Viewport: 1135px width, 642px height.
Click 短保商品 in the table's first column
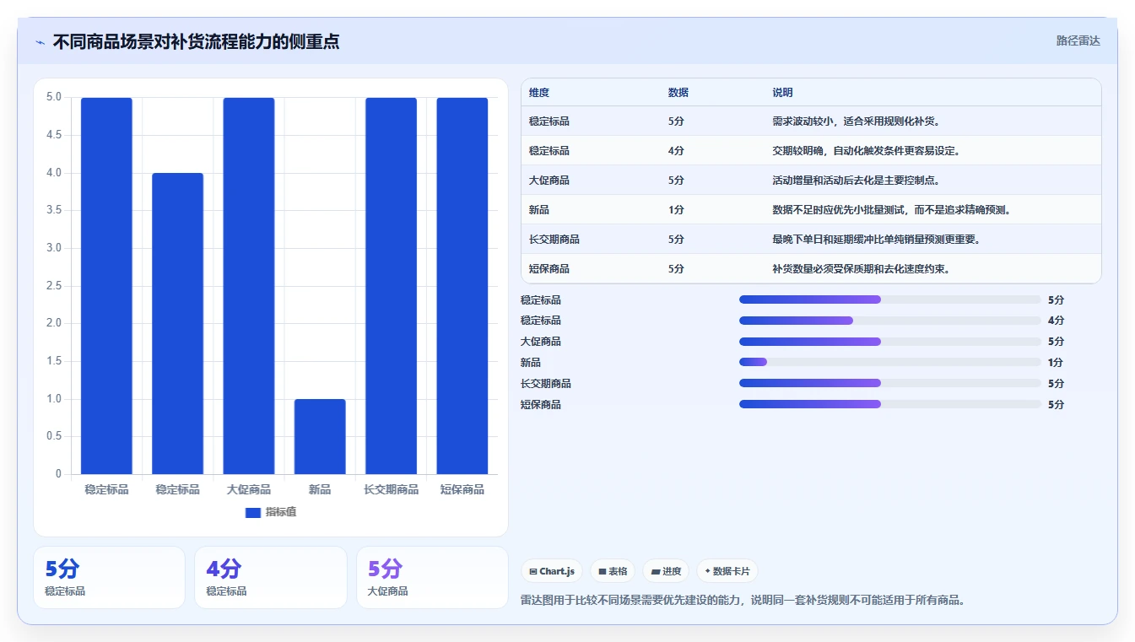click(549, 269)
